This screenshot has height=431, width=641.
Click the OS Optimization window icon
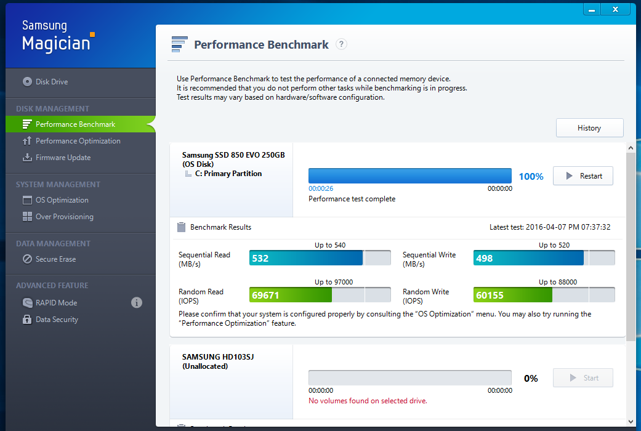tap(27, 200)
